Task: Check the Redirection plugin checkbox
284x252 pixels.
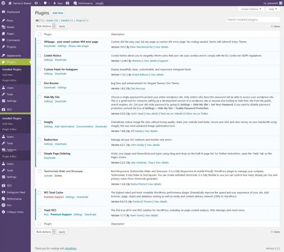Action: tap(39, 139)
